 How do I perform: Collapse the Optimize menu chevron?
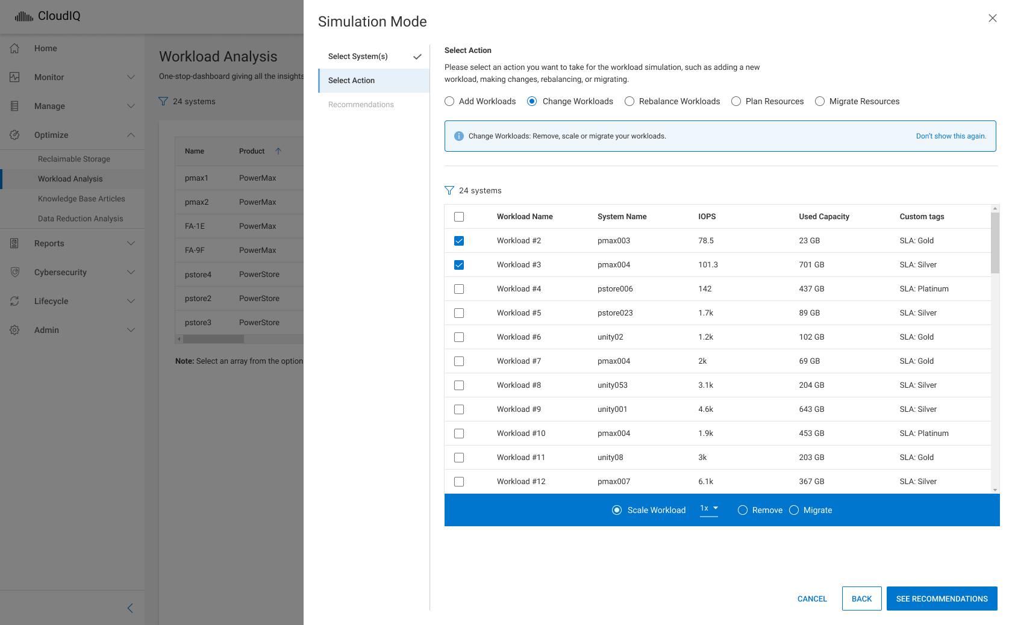pos(131,135)
